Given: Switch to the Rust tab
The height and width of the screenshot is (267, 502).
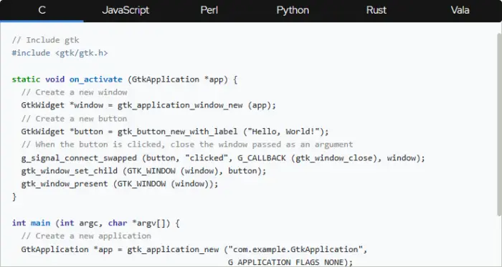Looking at the screenshot, I should 376,11.
